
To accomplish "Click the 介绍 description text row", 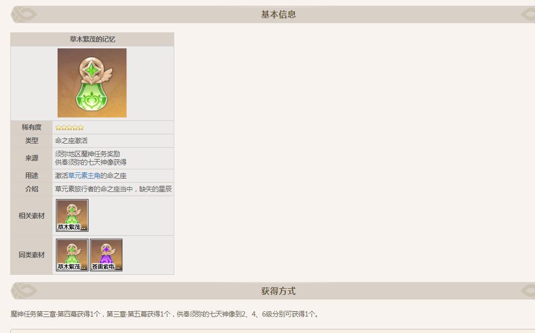I will pyautogui.click(x=113, y=189).
